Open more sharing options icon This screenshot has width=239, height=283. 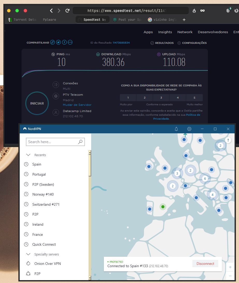70,42
